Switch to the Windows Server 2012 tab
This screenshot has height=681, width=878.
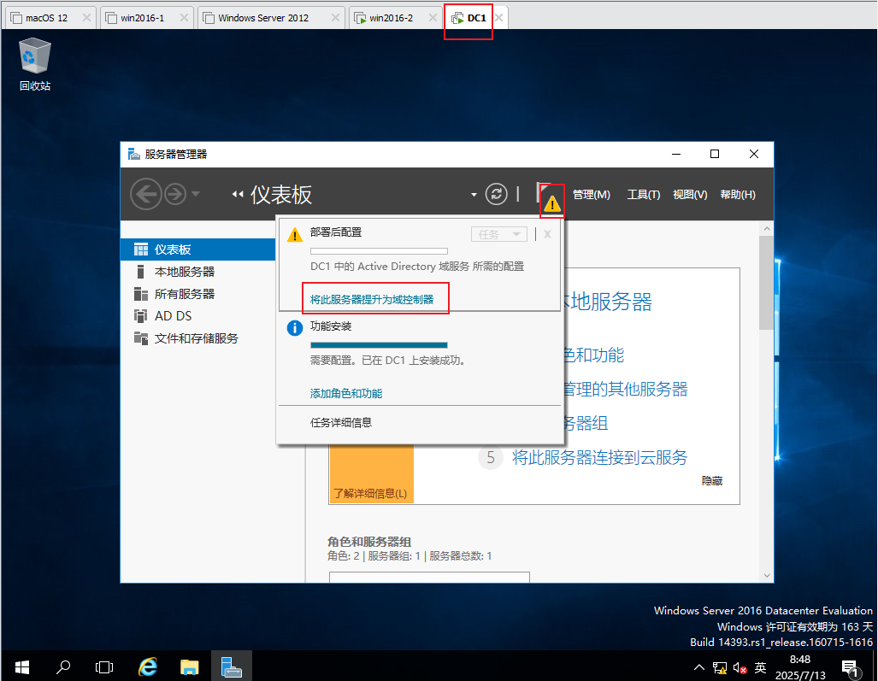coord(263,18)
